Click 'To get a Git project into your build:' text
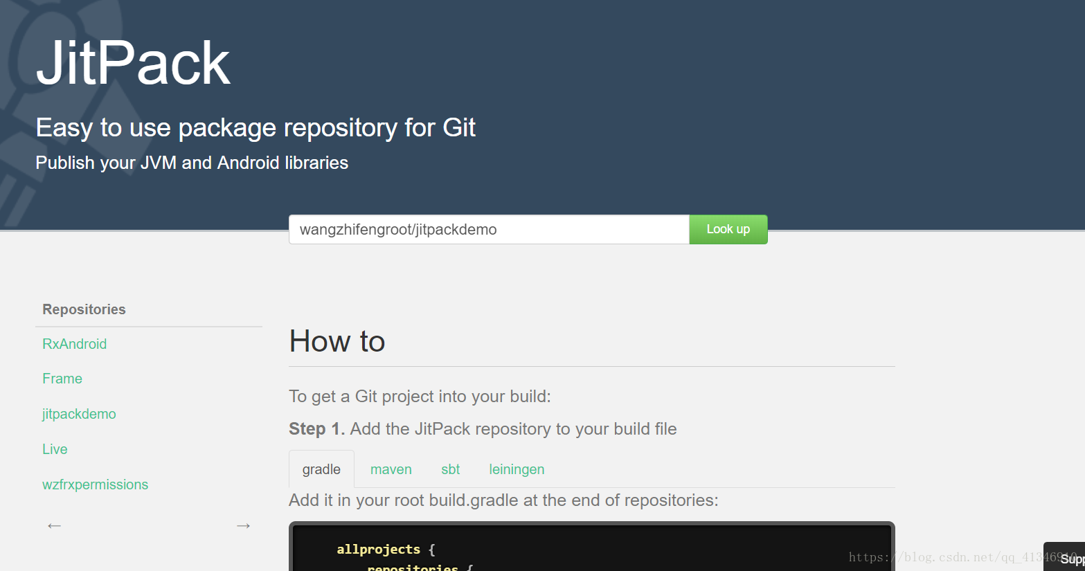This screenshot has height=571, width=1085. pyautogui.click(x=420, y=397)
